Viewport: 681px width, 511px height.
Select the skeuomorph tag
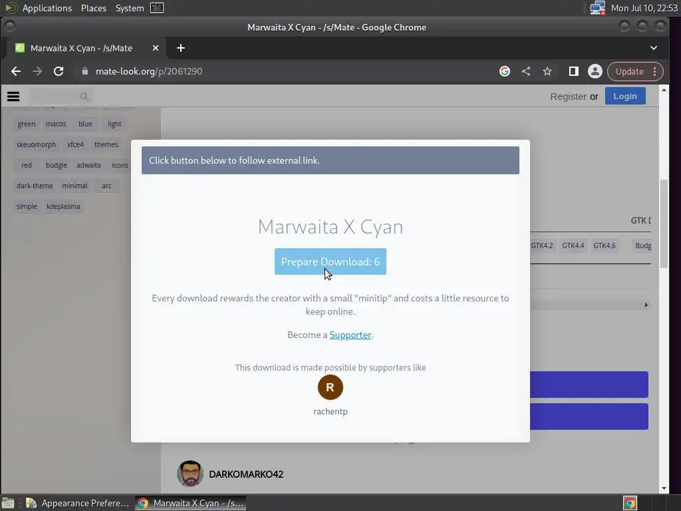click(36, 144)
